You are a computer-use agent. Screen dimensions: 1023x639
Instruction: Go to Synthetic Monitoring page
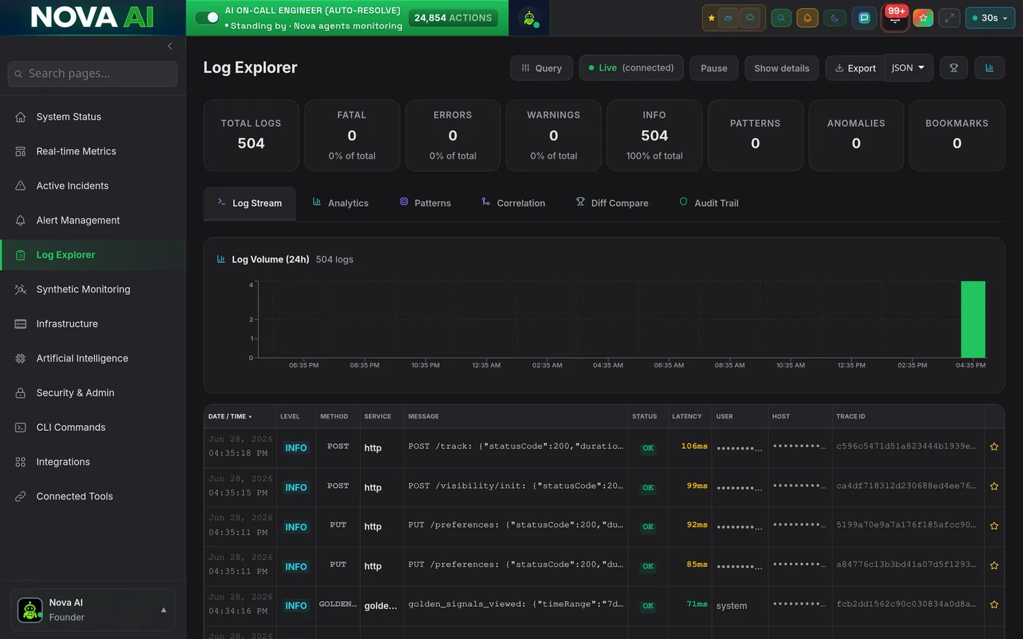(x=93, y=289)
